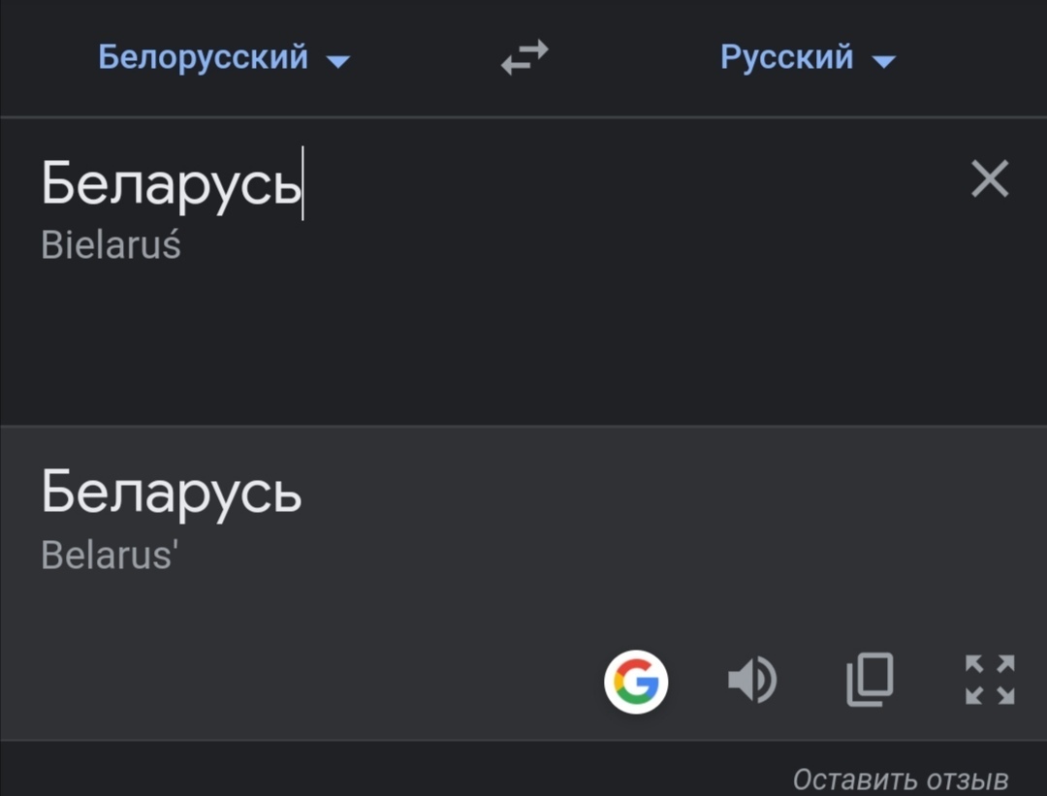Tap the Google logo icon
Screen dimensions: 1047x796
(636, 682)
